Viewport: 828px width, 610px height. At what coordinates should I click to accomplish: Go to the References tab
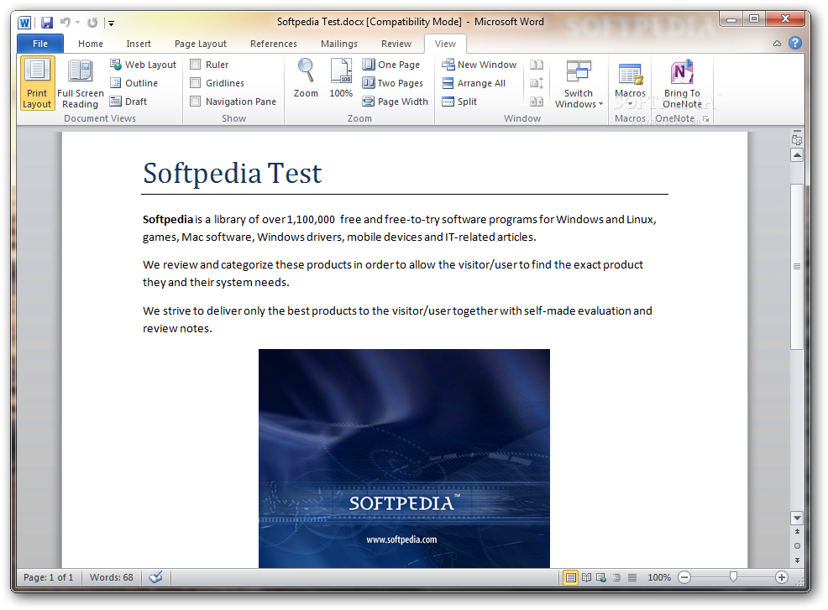point(273,44)
